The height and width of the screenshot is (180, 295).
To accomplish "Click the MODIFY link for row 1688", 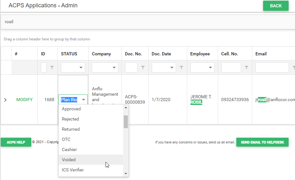I will [x=25, y=100].
